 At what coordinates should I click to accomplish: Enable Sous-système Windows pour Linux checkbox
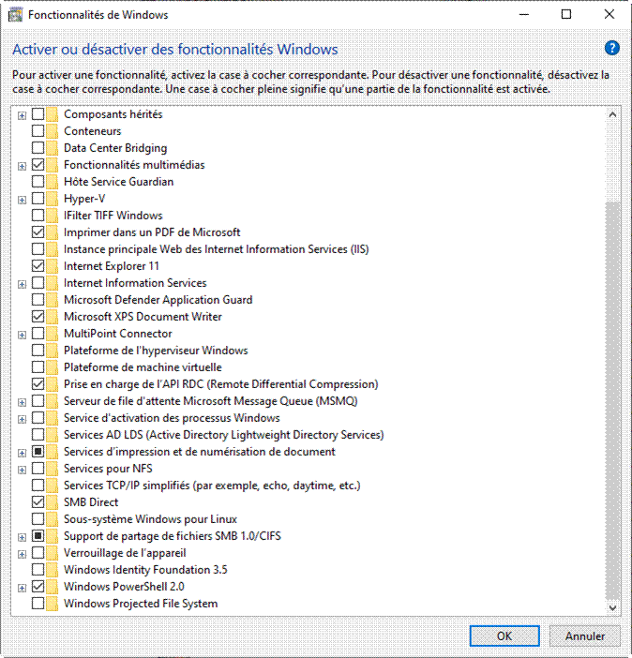38,519
